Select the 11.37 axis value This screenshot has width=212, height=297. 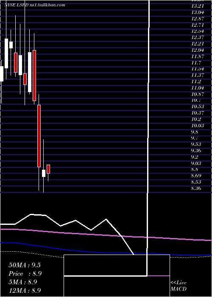(x=198, y=75)
